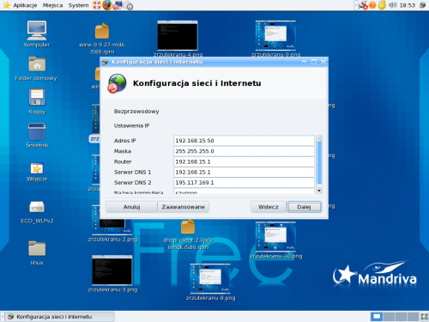
Task: Click the dialog scrollbar up arrow
Action: click(x=319, y=138)
